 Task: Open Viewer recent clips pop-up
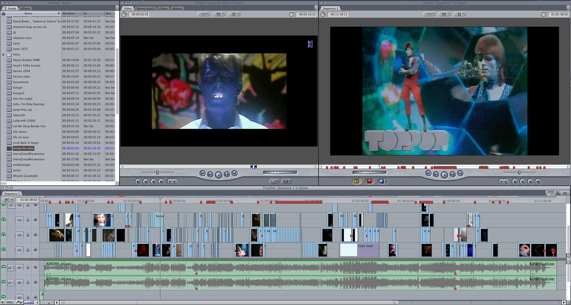[274, 181]
